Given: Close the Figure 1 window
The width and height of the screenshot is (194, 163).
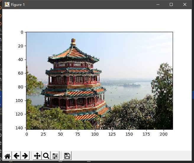Looking at the screenshot, I should [x=185, y=4].
